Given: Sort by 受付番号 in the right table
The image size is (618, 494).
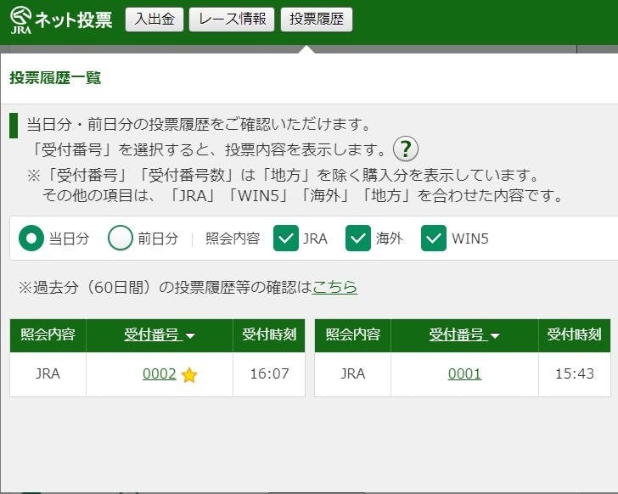Looking at the screenshot, I should [x=464, y=335].
